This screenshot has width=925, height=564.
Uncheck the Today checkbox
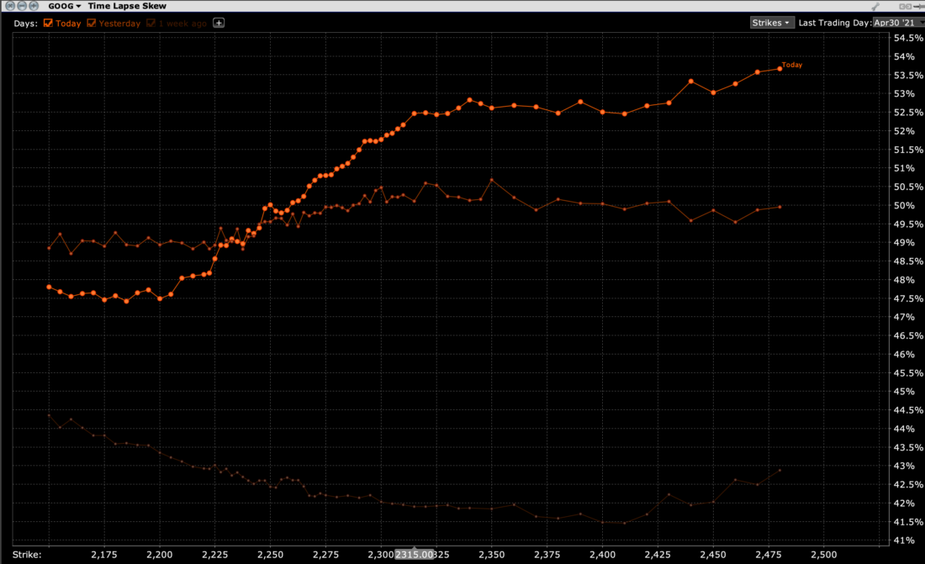coord(48,23)
